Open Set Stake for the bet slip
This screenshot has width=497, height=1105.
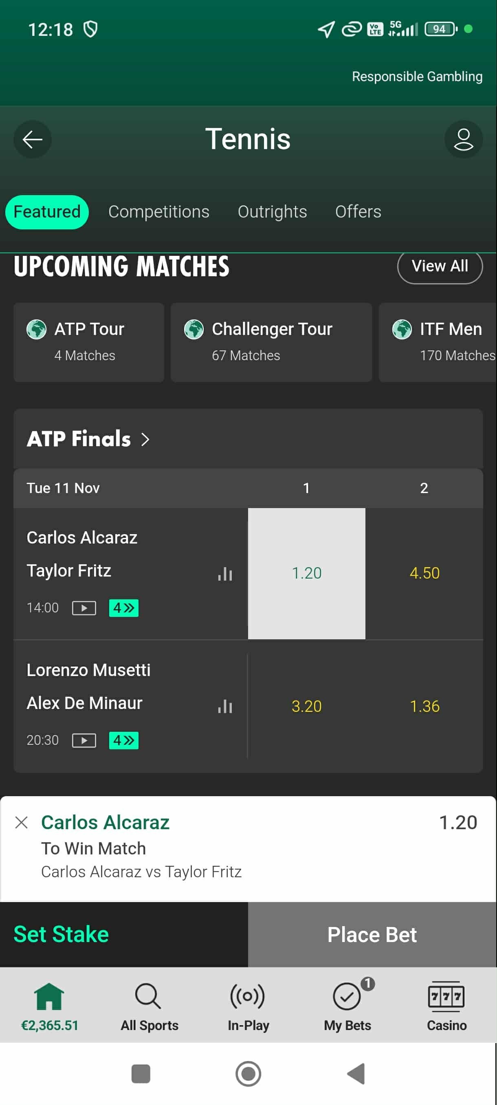62,934
